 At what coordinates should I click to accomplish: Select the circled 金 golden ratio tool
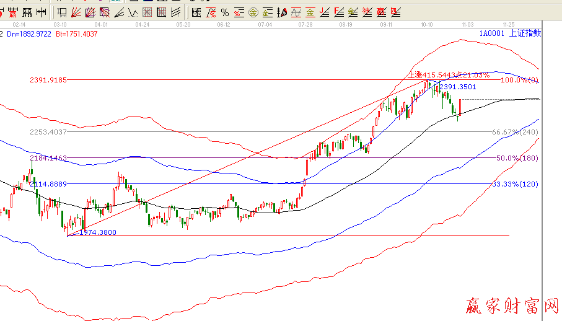click(253, 12)
